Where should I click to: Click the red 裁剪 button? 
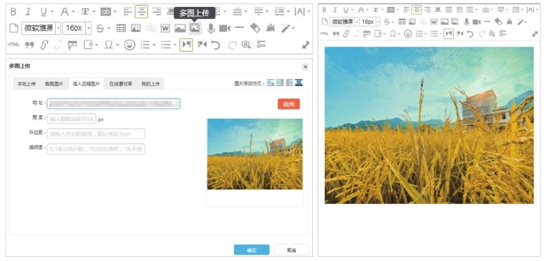pyautogui.click(x=289, y=104)
